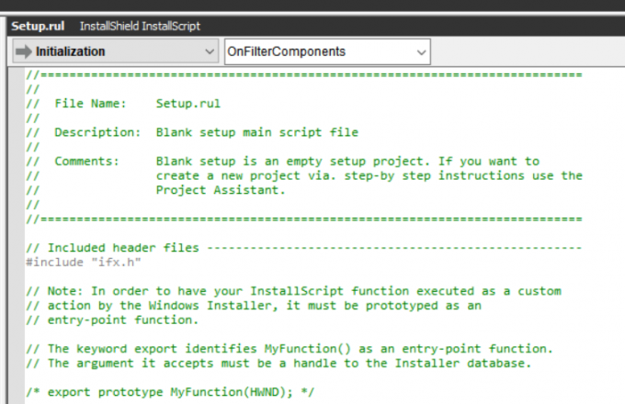The image size is (625, 404).
Task: Open the OnFilterComponents dropdown arrow
Action: (421, 52)
